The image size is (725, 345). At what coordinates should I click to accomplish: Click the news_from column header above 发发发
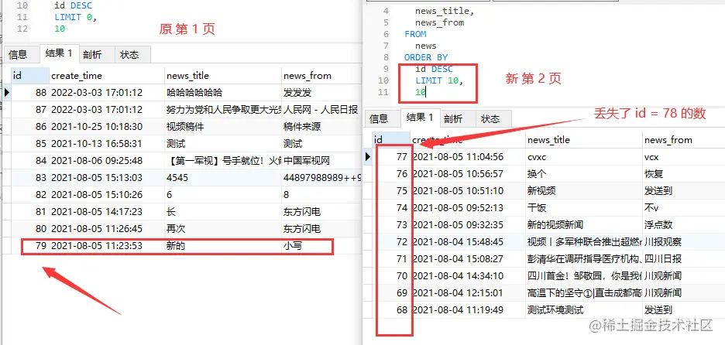tap(321, 76)
